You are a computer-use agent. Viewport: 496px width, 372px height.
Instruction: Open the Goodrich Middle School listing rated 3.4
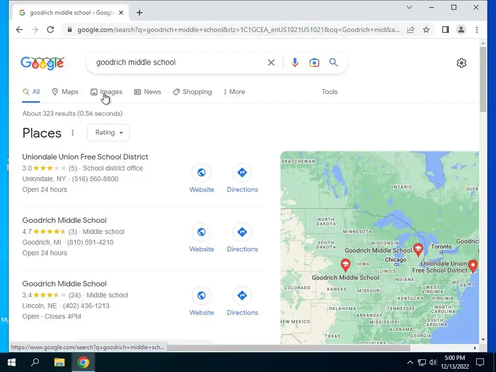coord(64,284)
